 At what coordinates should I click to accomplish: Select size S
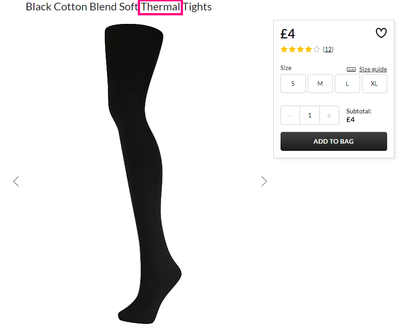coord(293,84)
